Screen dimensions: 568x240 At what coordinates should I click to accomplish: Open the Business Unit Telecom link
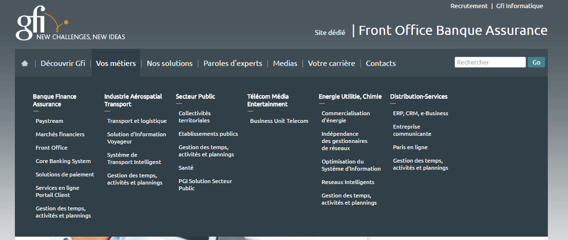click(279, 121)
